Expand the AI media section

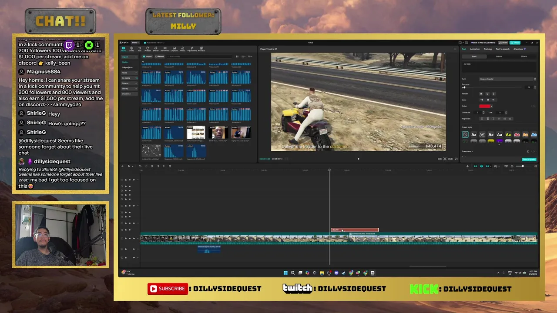coord(129,78)
